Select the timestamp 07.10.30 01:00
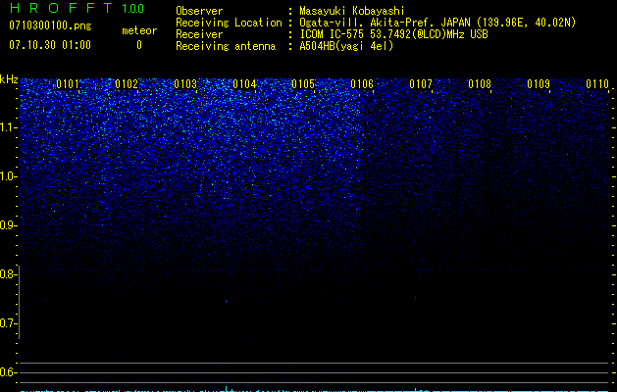 tap(50, 45)
